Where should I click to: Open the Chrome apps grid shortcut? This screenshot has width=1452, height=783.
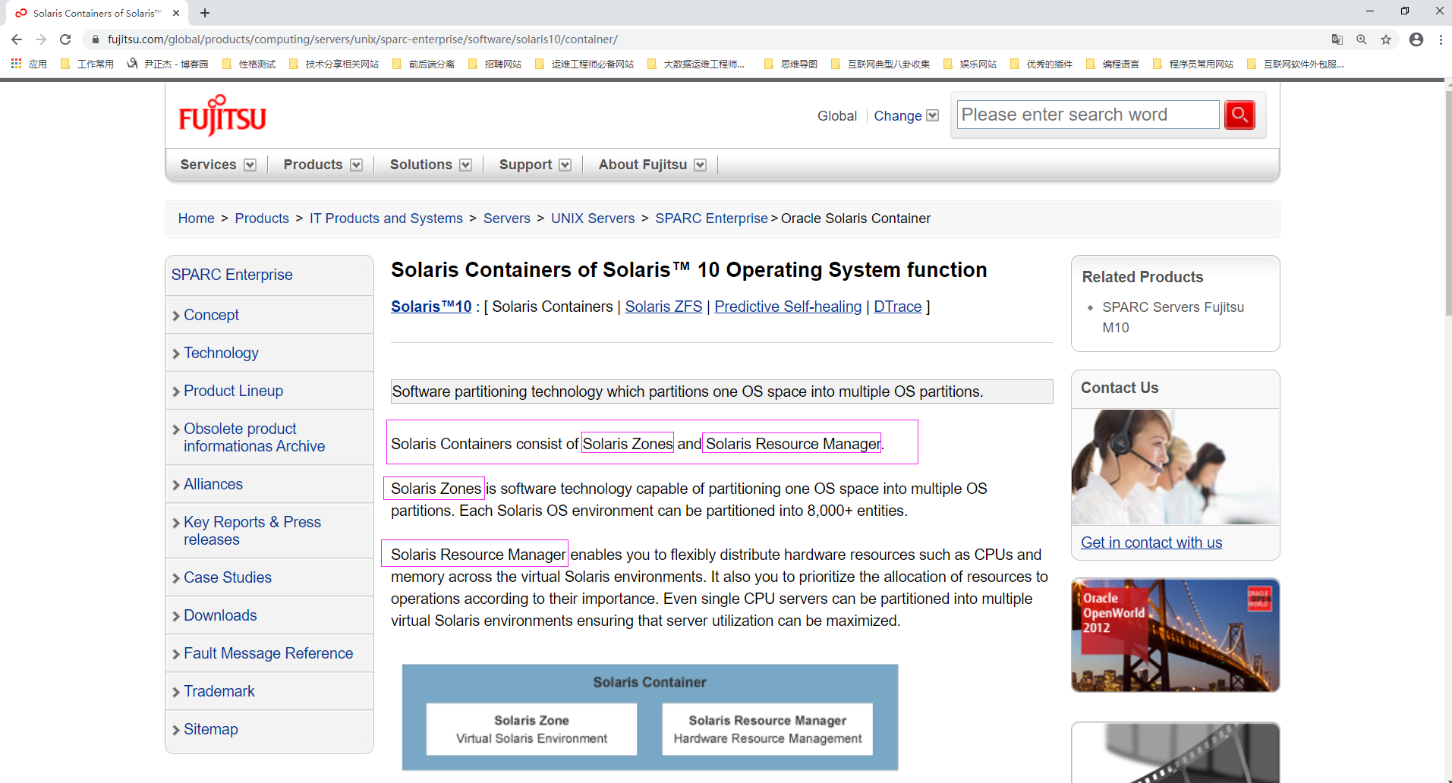click(x=16, y=64)
